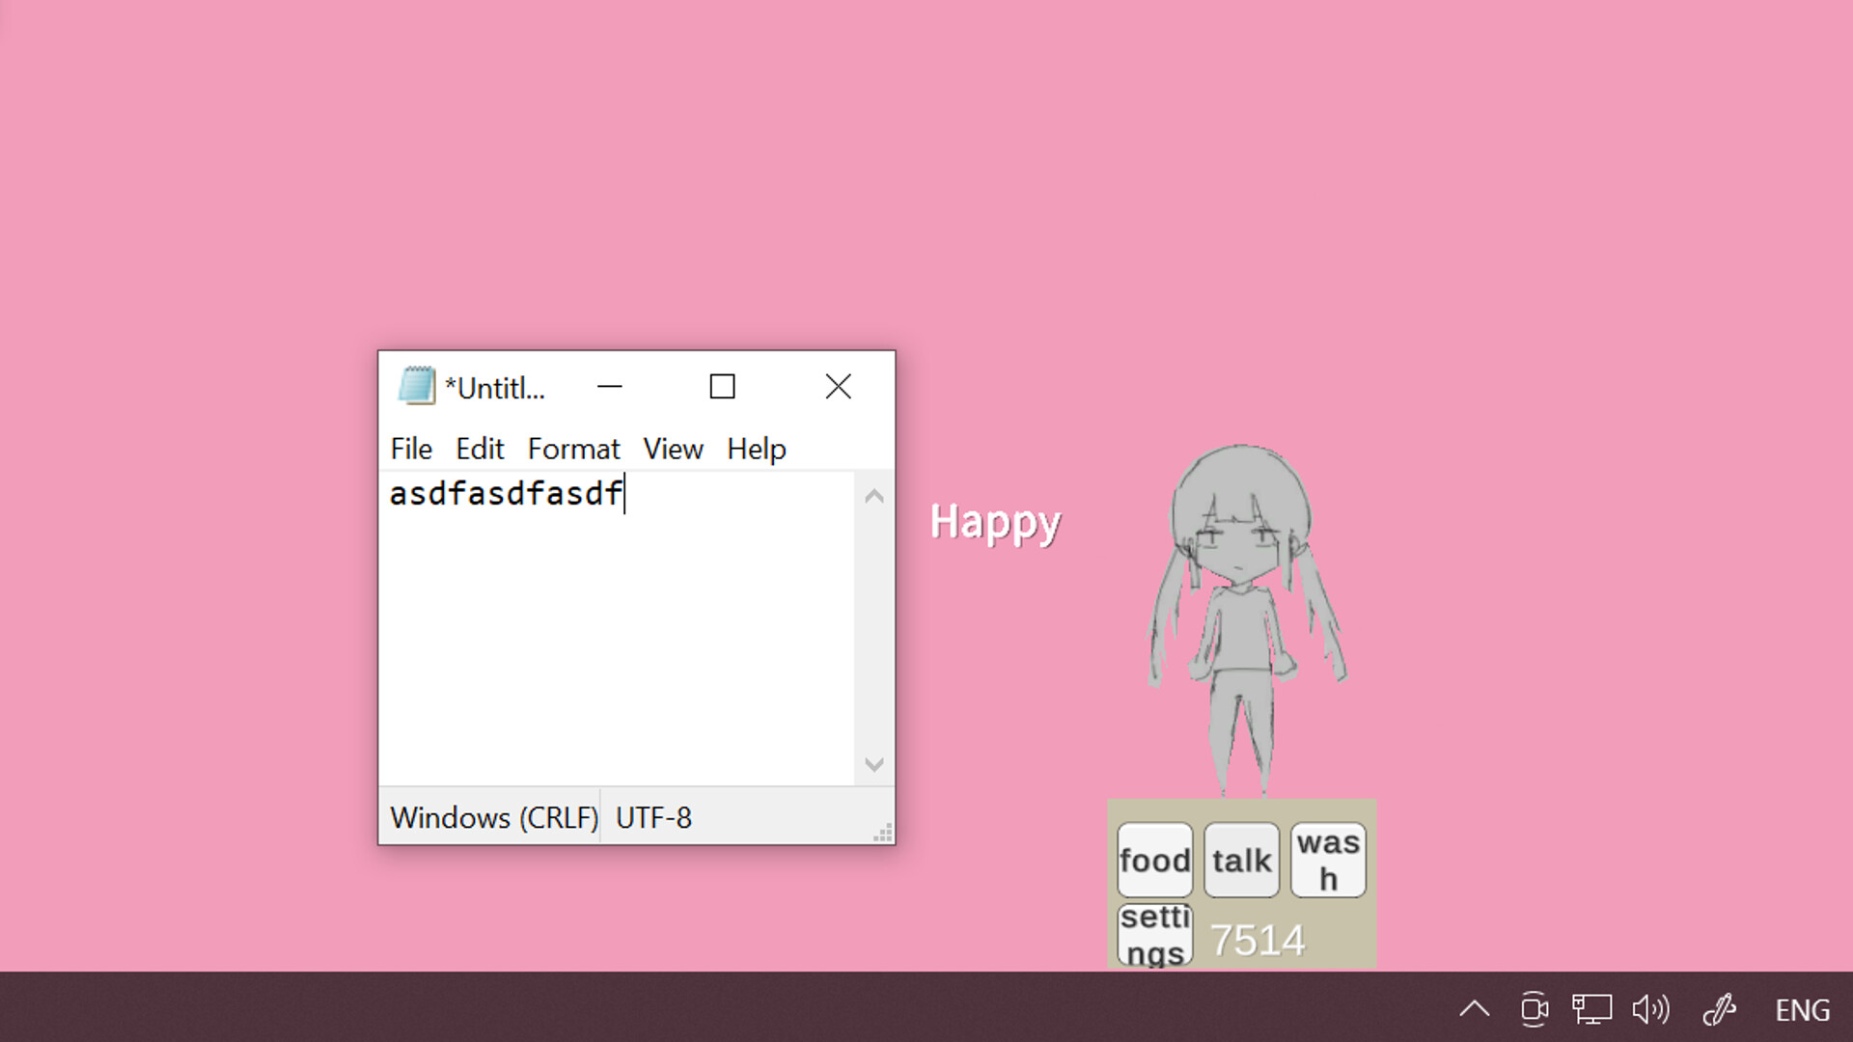
Task: Select the Windows (CRLF) status bar indicator
Action: point(493,817)
